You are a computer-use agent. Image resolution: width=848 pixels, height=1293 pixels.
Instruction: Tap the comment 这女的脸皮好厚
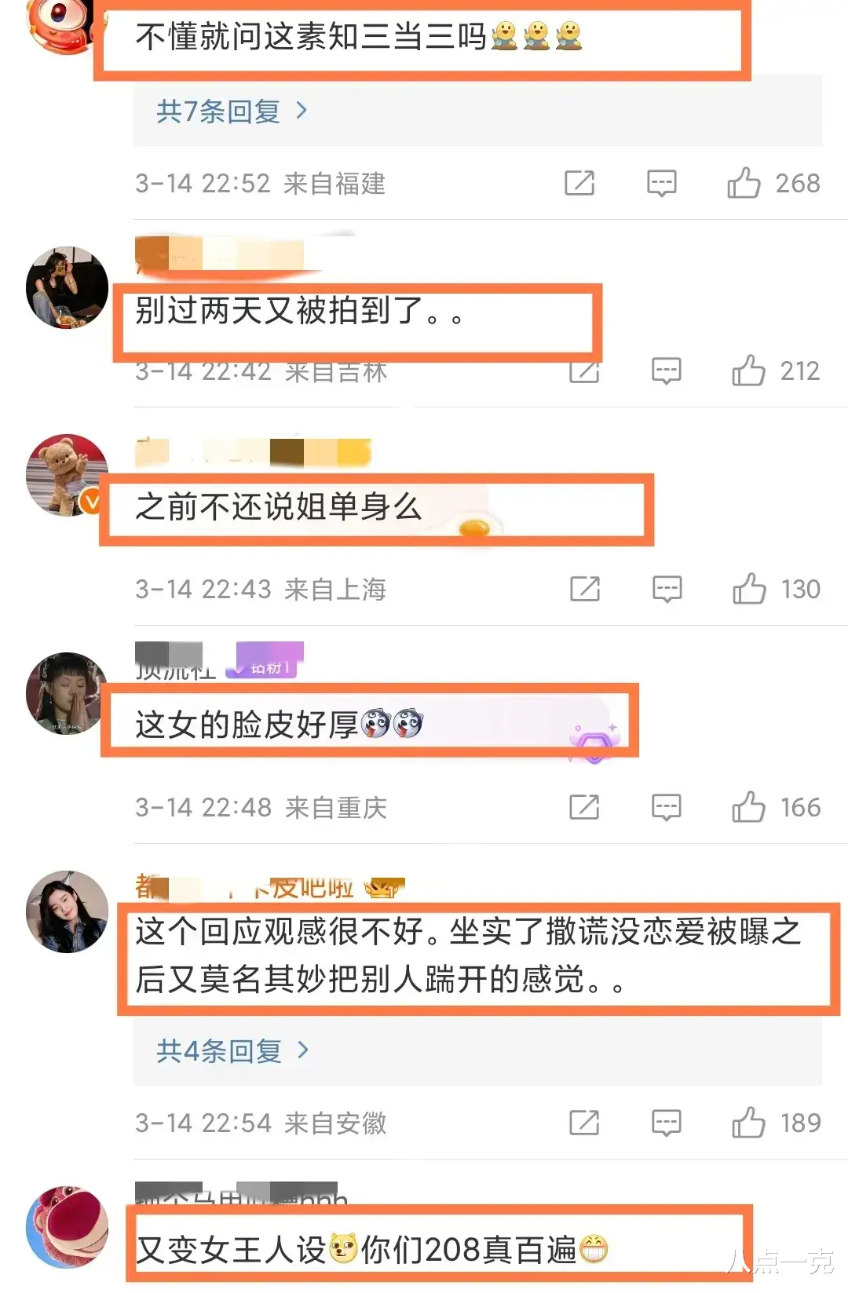(279, 725)
